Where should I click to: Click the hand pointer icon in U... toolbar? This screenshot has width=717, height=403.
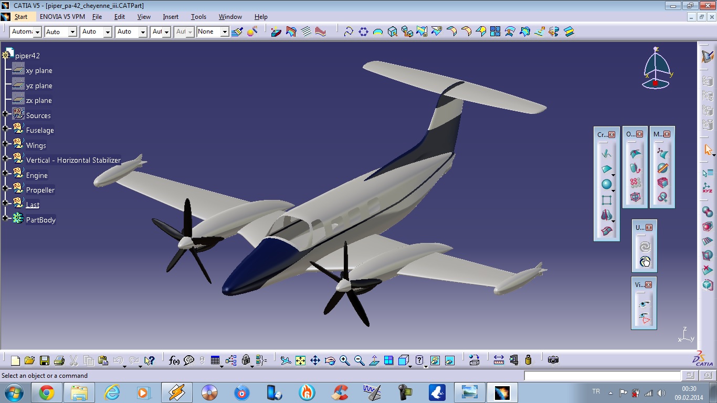645,261
